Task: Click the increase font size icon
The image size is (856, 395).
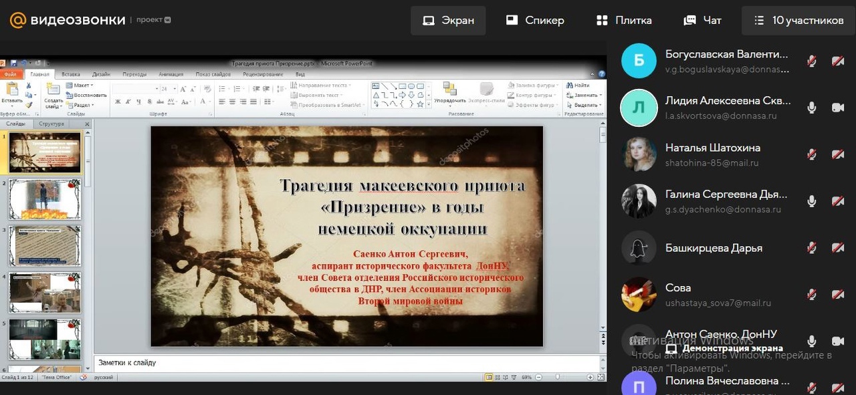Action: pyautogui.click(x=184, y=88)
